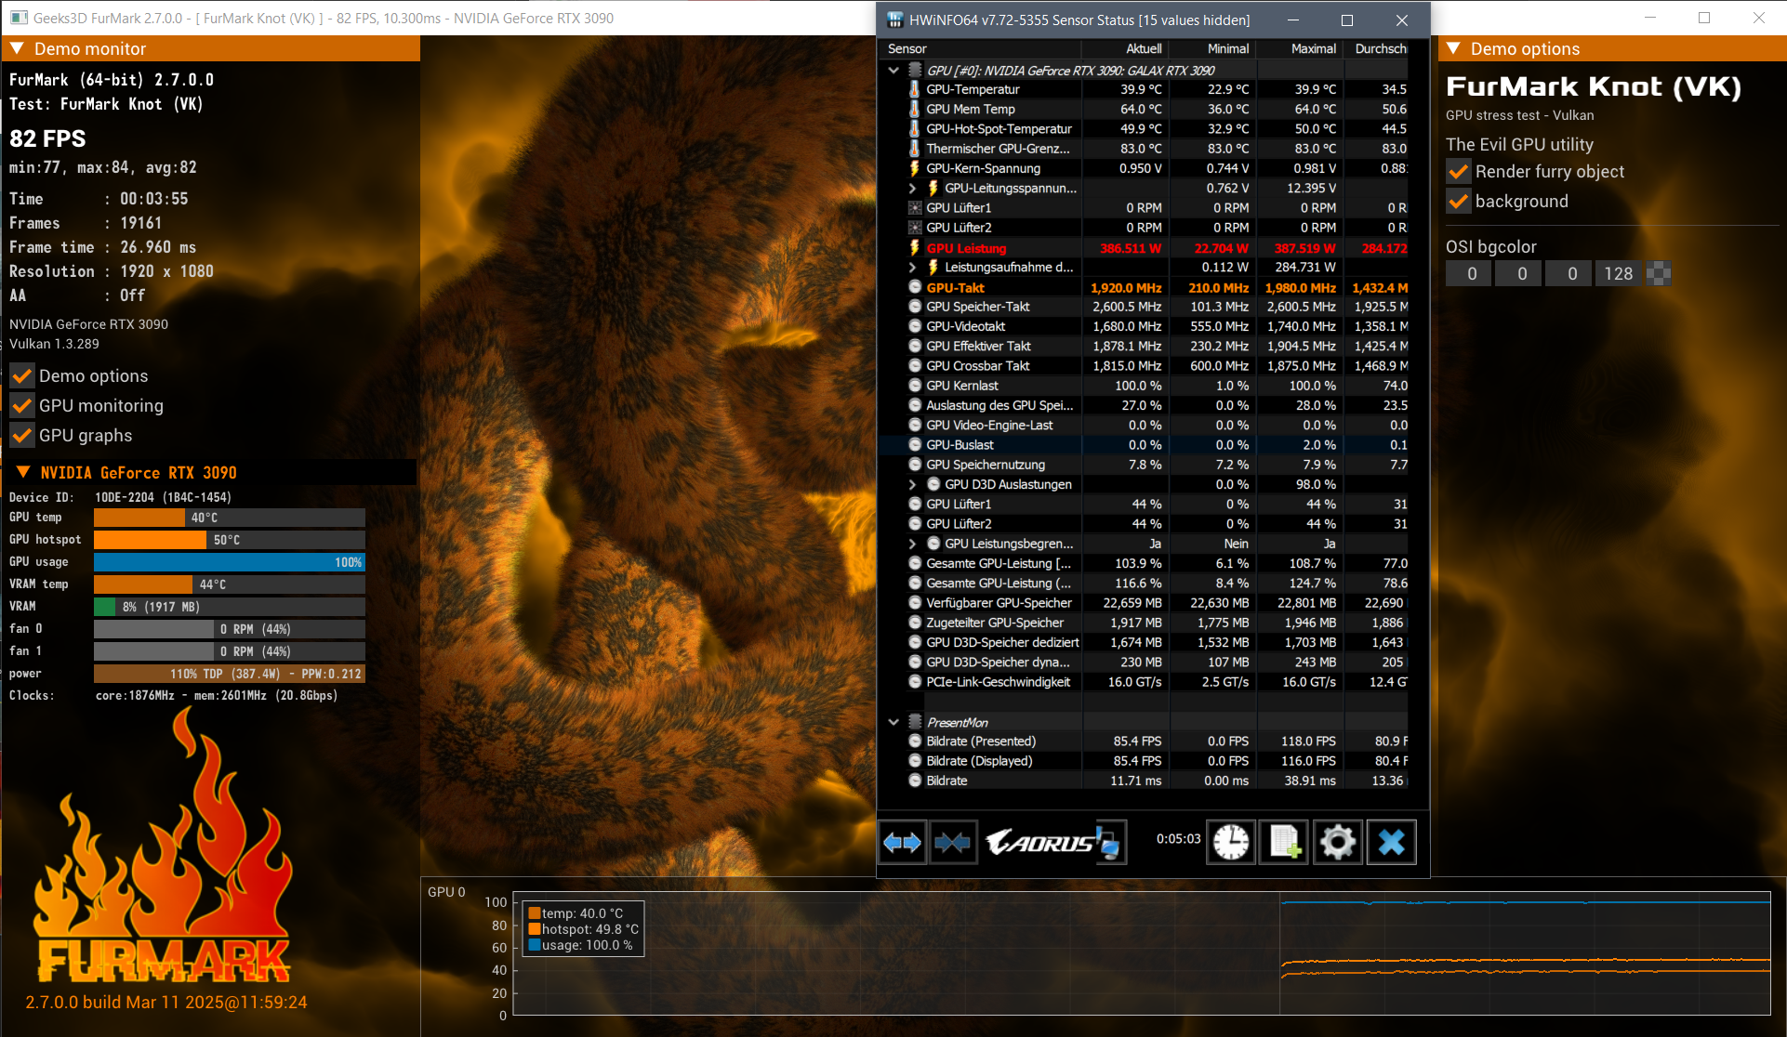Viewport: 1787px width, 1037px height.
Task: Uncheck the GPU monitoring checkbox
Action: point(22,406)
